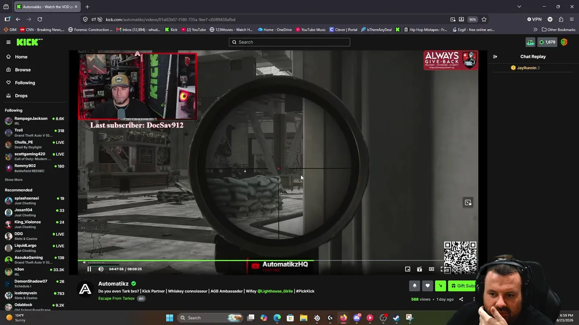This screenshot has height=325, width=579.
Task: Open the Kick points balance 1,679
Action: (x=547, y=42)
